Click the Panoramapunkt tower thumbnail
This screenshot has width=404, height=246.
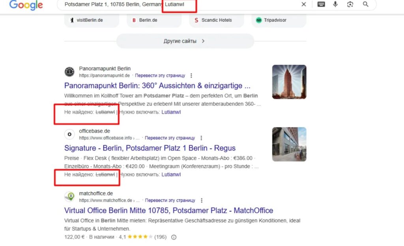289,82
